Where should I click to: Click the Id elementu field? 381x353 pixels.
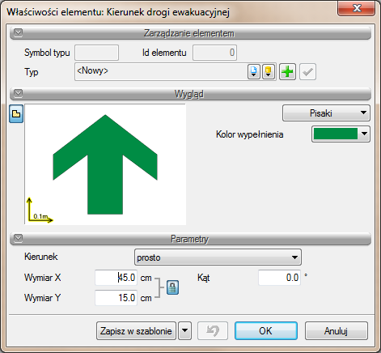pyautogui.click(x=214, y=53)
